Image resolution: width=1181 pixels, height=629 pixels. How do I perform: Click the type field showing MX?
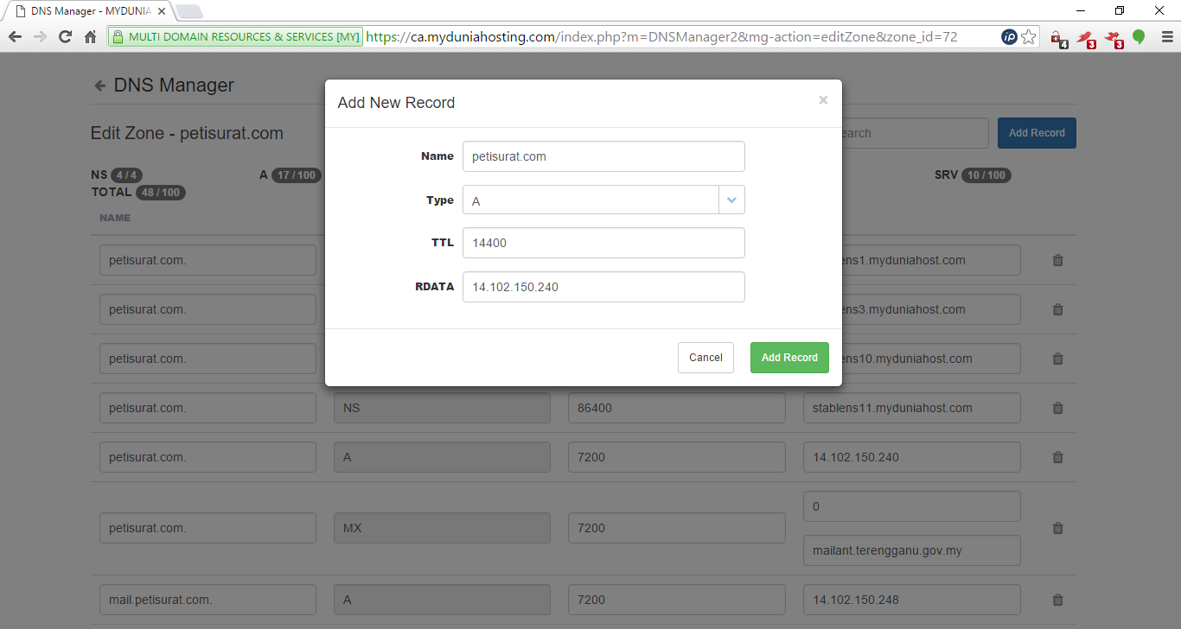click(443, 528)
